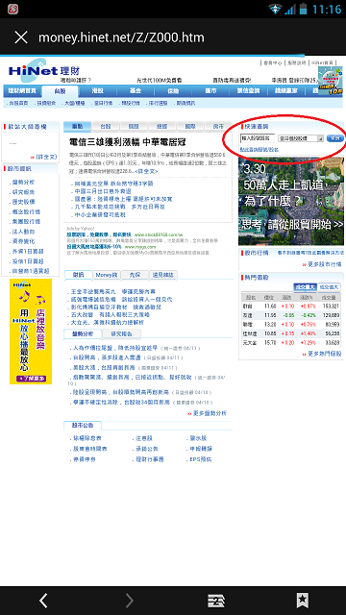Click 元大金 row in hot stocks table
The height and width of the screenshot is (615, 346).
[291, 343]
